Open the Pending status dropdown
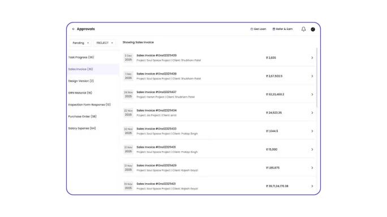Viewport: 387px width, 217px height. (x=80, y=43)
